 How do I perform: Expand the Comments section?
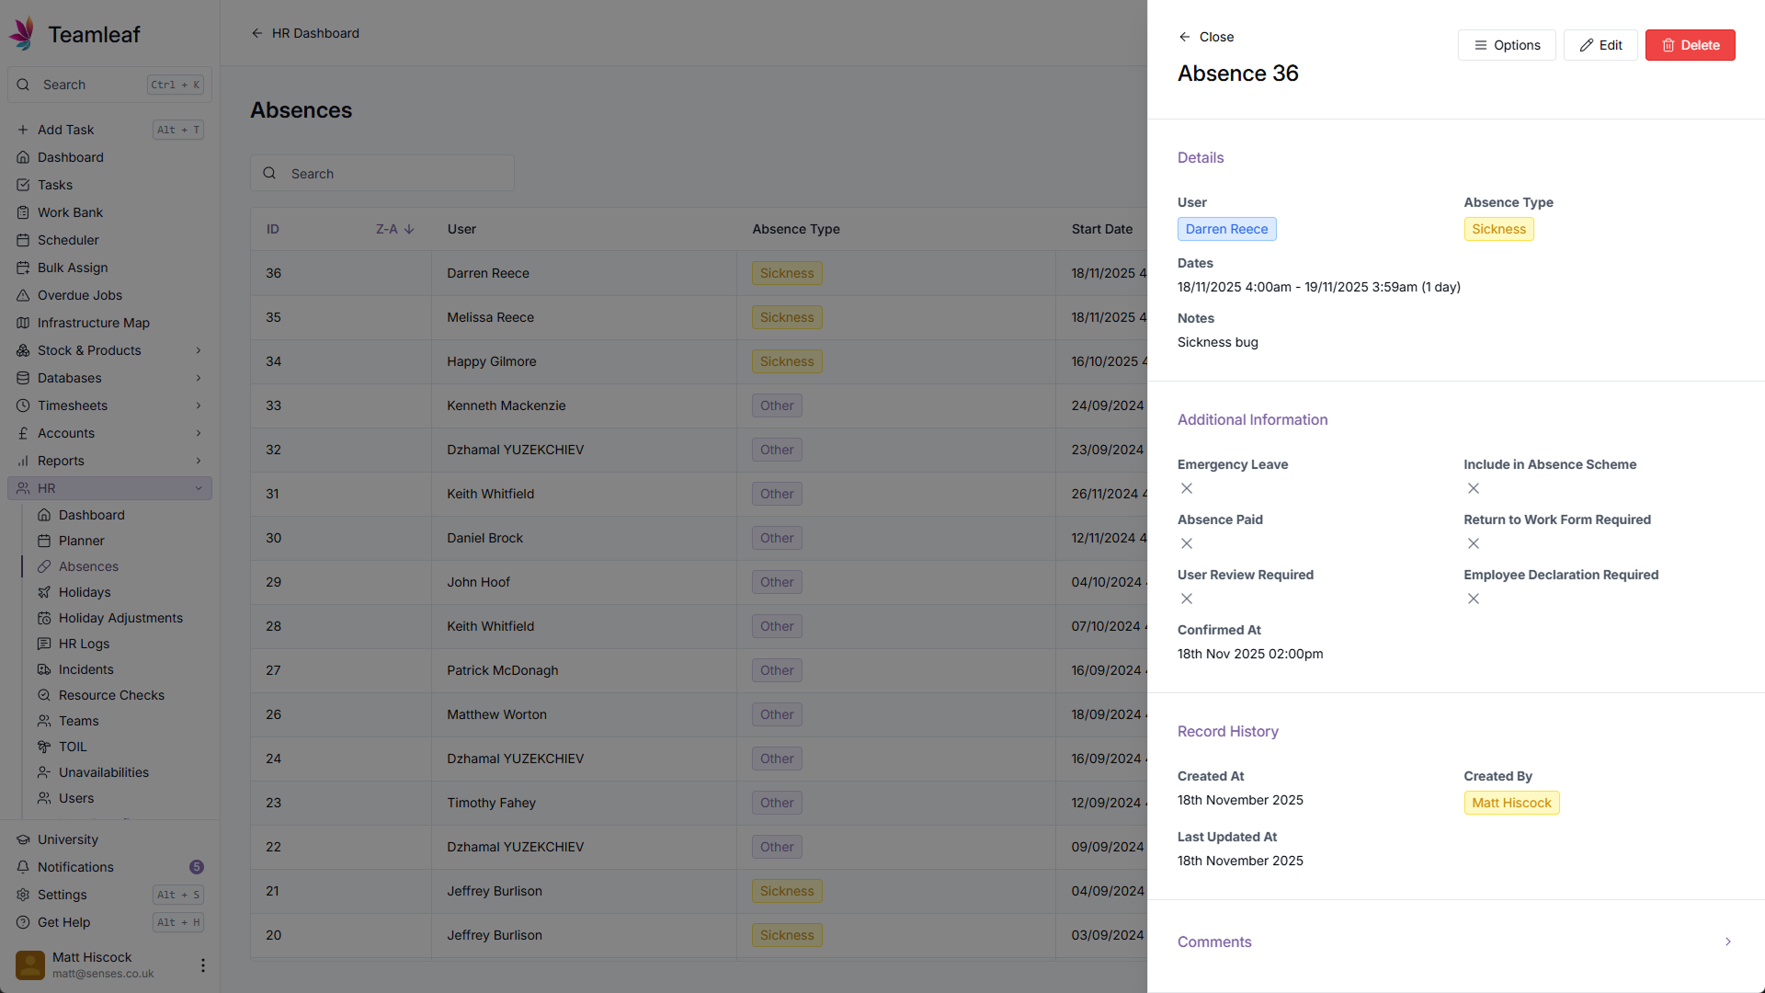[x=1727, y=942]
